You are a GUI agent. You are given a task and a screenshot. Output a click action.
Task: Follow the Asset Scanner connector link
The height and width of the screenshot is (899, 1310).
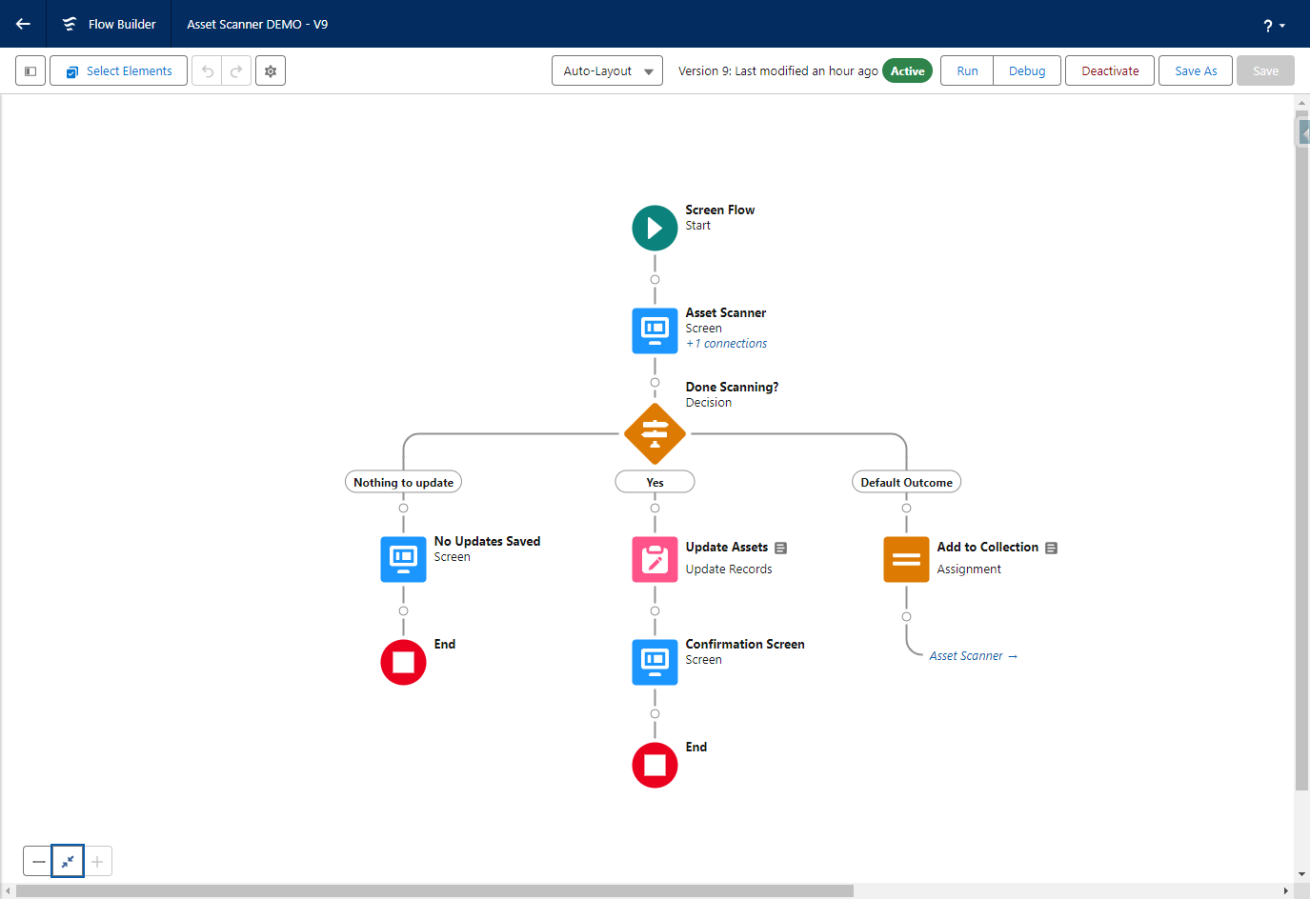(x=973, y=656)
